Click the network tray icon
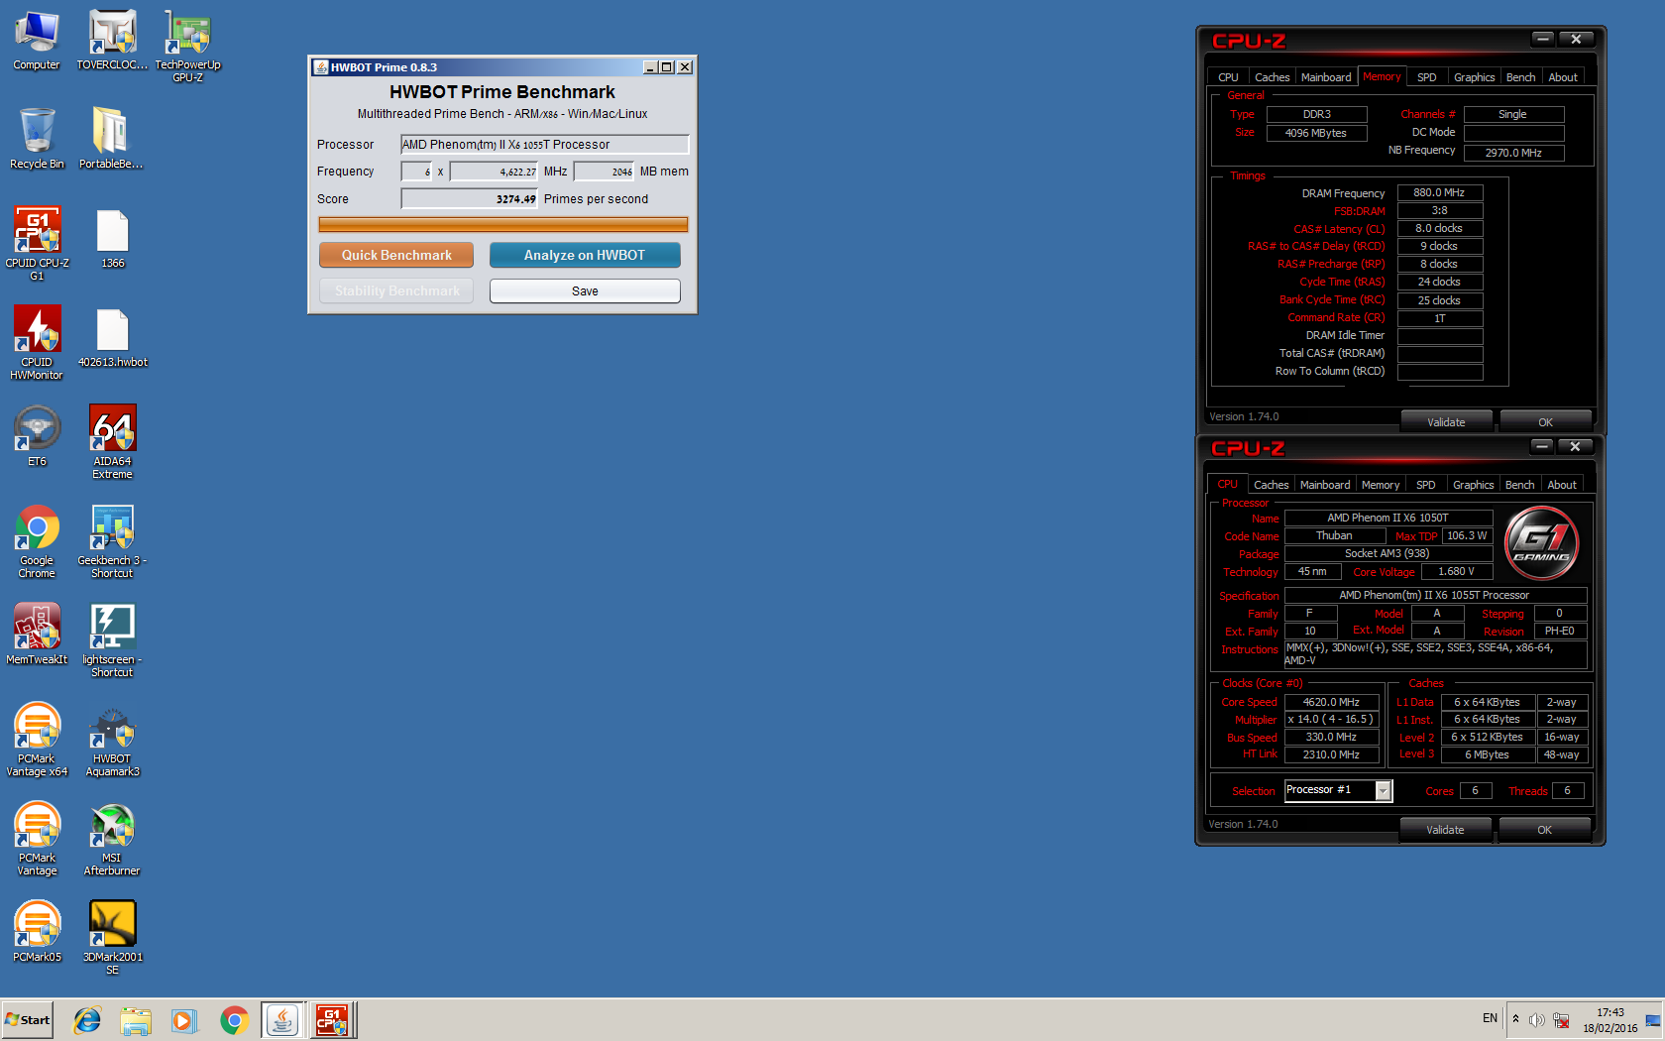1665x1041 pixels. pyautogui.click(x=1561, y=1020)
